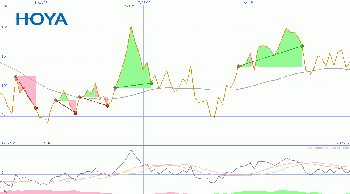This screenshot has width=350, height=194.
Task: Click the rightmost green exit dot
Action: tap(302, 46)
